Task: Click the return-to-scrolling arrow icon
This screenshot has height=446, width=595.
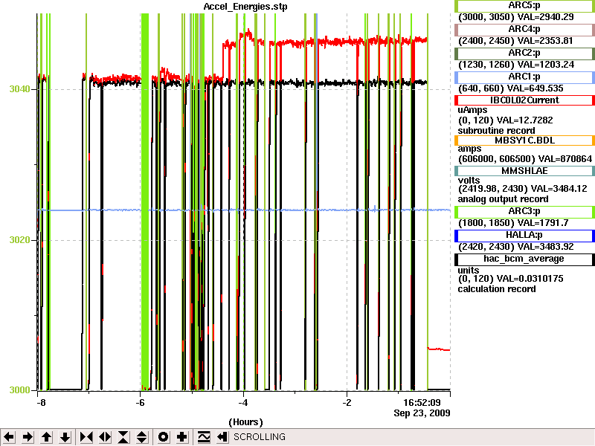Action: point(222,437)
